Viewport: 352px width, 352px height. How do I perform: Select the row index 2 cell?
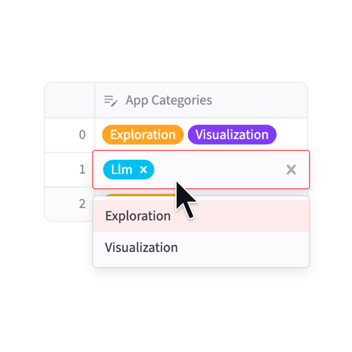pos(70,203)
